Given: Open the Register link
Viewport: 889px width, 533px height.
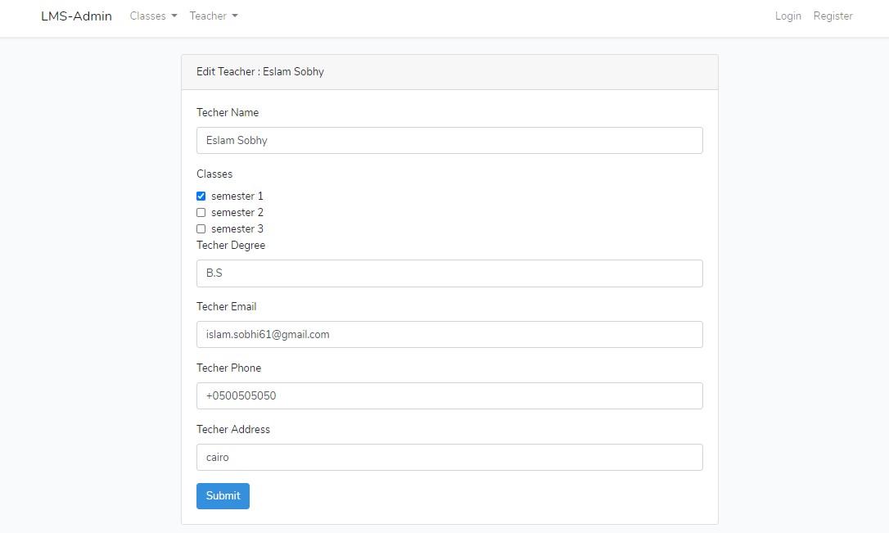Looking at the screenshot, I should point(833,16).
